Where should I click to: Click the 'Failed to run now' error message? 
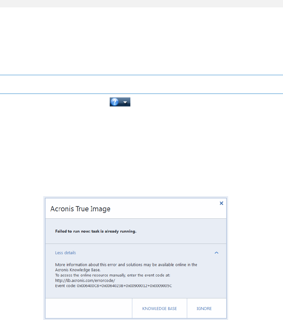(96, 231)
